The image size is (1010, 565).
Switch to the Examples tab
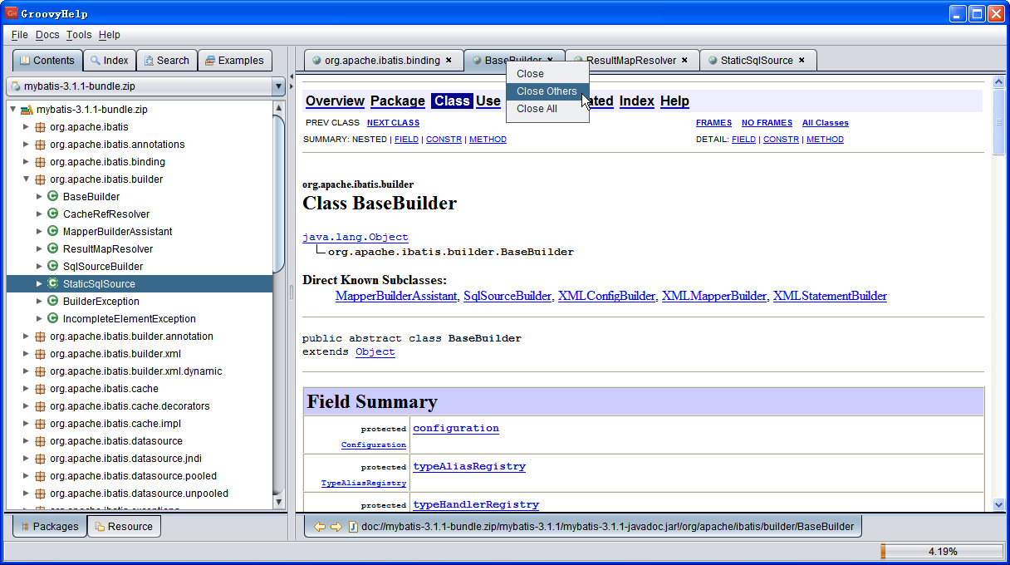click(235, 61)
